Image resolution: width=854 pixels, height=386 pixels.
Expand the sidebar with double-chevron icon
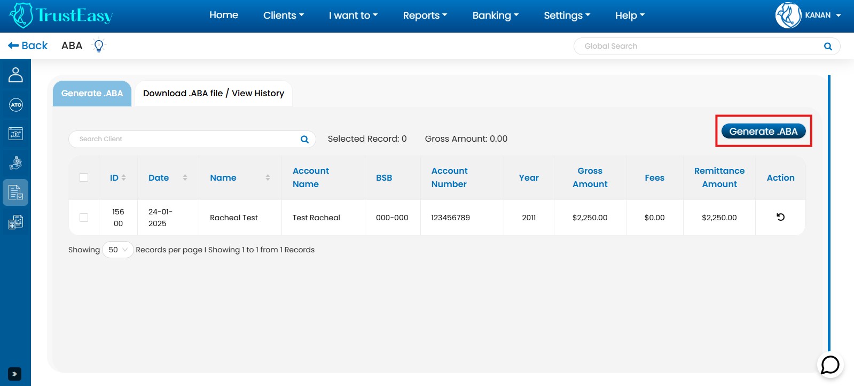point(14,374)
